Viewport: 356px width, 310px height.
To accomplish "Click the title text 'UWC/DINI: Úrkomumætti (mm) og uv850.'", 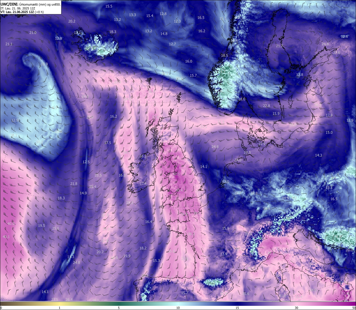I will pyautogui.click(x=31, y=4).
